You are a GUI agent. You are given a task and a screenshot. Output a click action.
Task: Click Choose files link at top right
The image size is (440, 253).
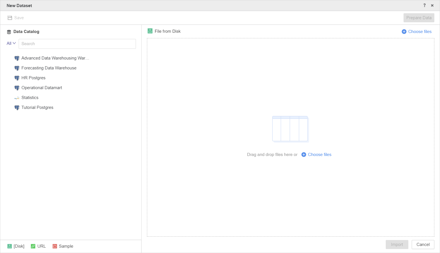click(x=417, y=32)
